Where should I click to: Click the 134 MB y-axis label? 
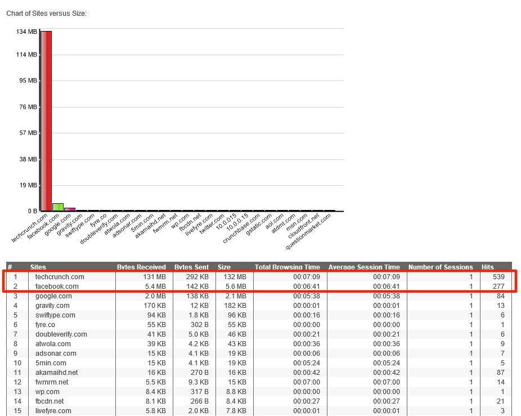[26, 32]
